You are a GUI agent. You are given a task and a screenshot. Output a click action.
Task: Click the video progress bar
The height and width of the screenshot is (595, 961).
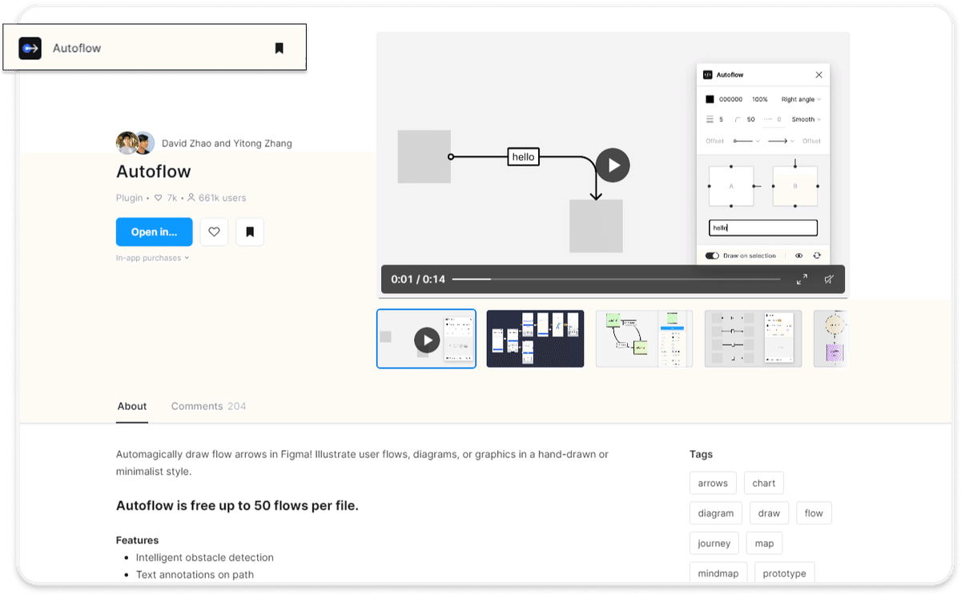[x=616, y=279]
